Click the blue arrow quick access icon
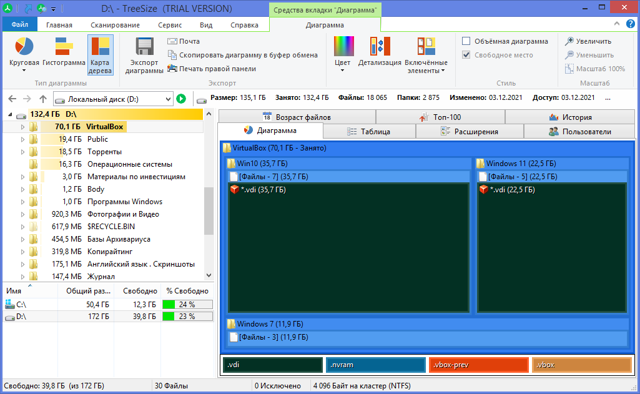 coord(28,7)
